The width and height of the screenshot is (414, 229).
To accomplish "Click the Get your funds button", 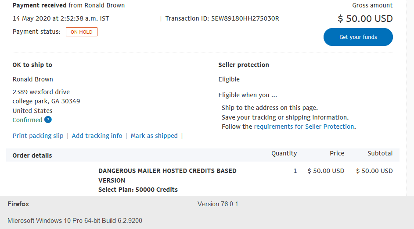I will pyautogui.click(x=358, y=37).
